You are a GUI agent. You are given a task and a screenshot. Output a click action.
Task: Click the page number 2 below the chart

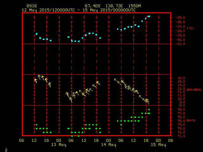pos(6,150)
